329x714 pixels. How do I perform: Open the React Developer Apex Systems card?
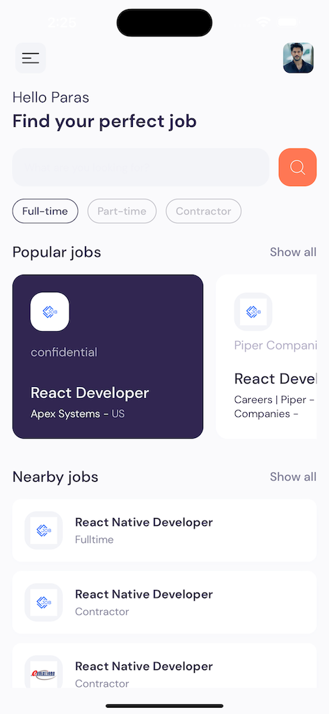[x=108, y=356]
